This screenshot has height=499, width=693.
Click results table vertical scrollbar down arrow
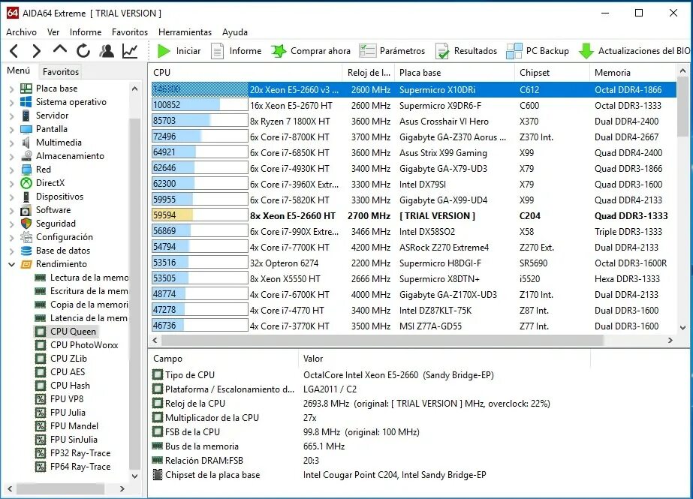[682, 328]
